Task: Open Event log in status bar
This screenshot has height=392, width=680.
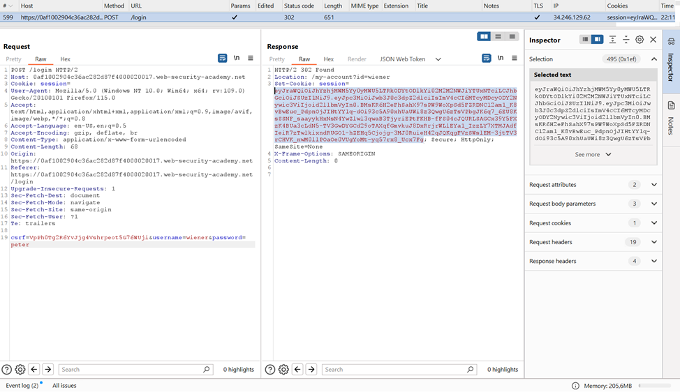Action: (22, 386)
